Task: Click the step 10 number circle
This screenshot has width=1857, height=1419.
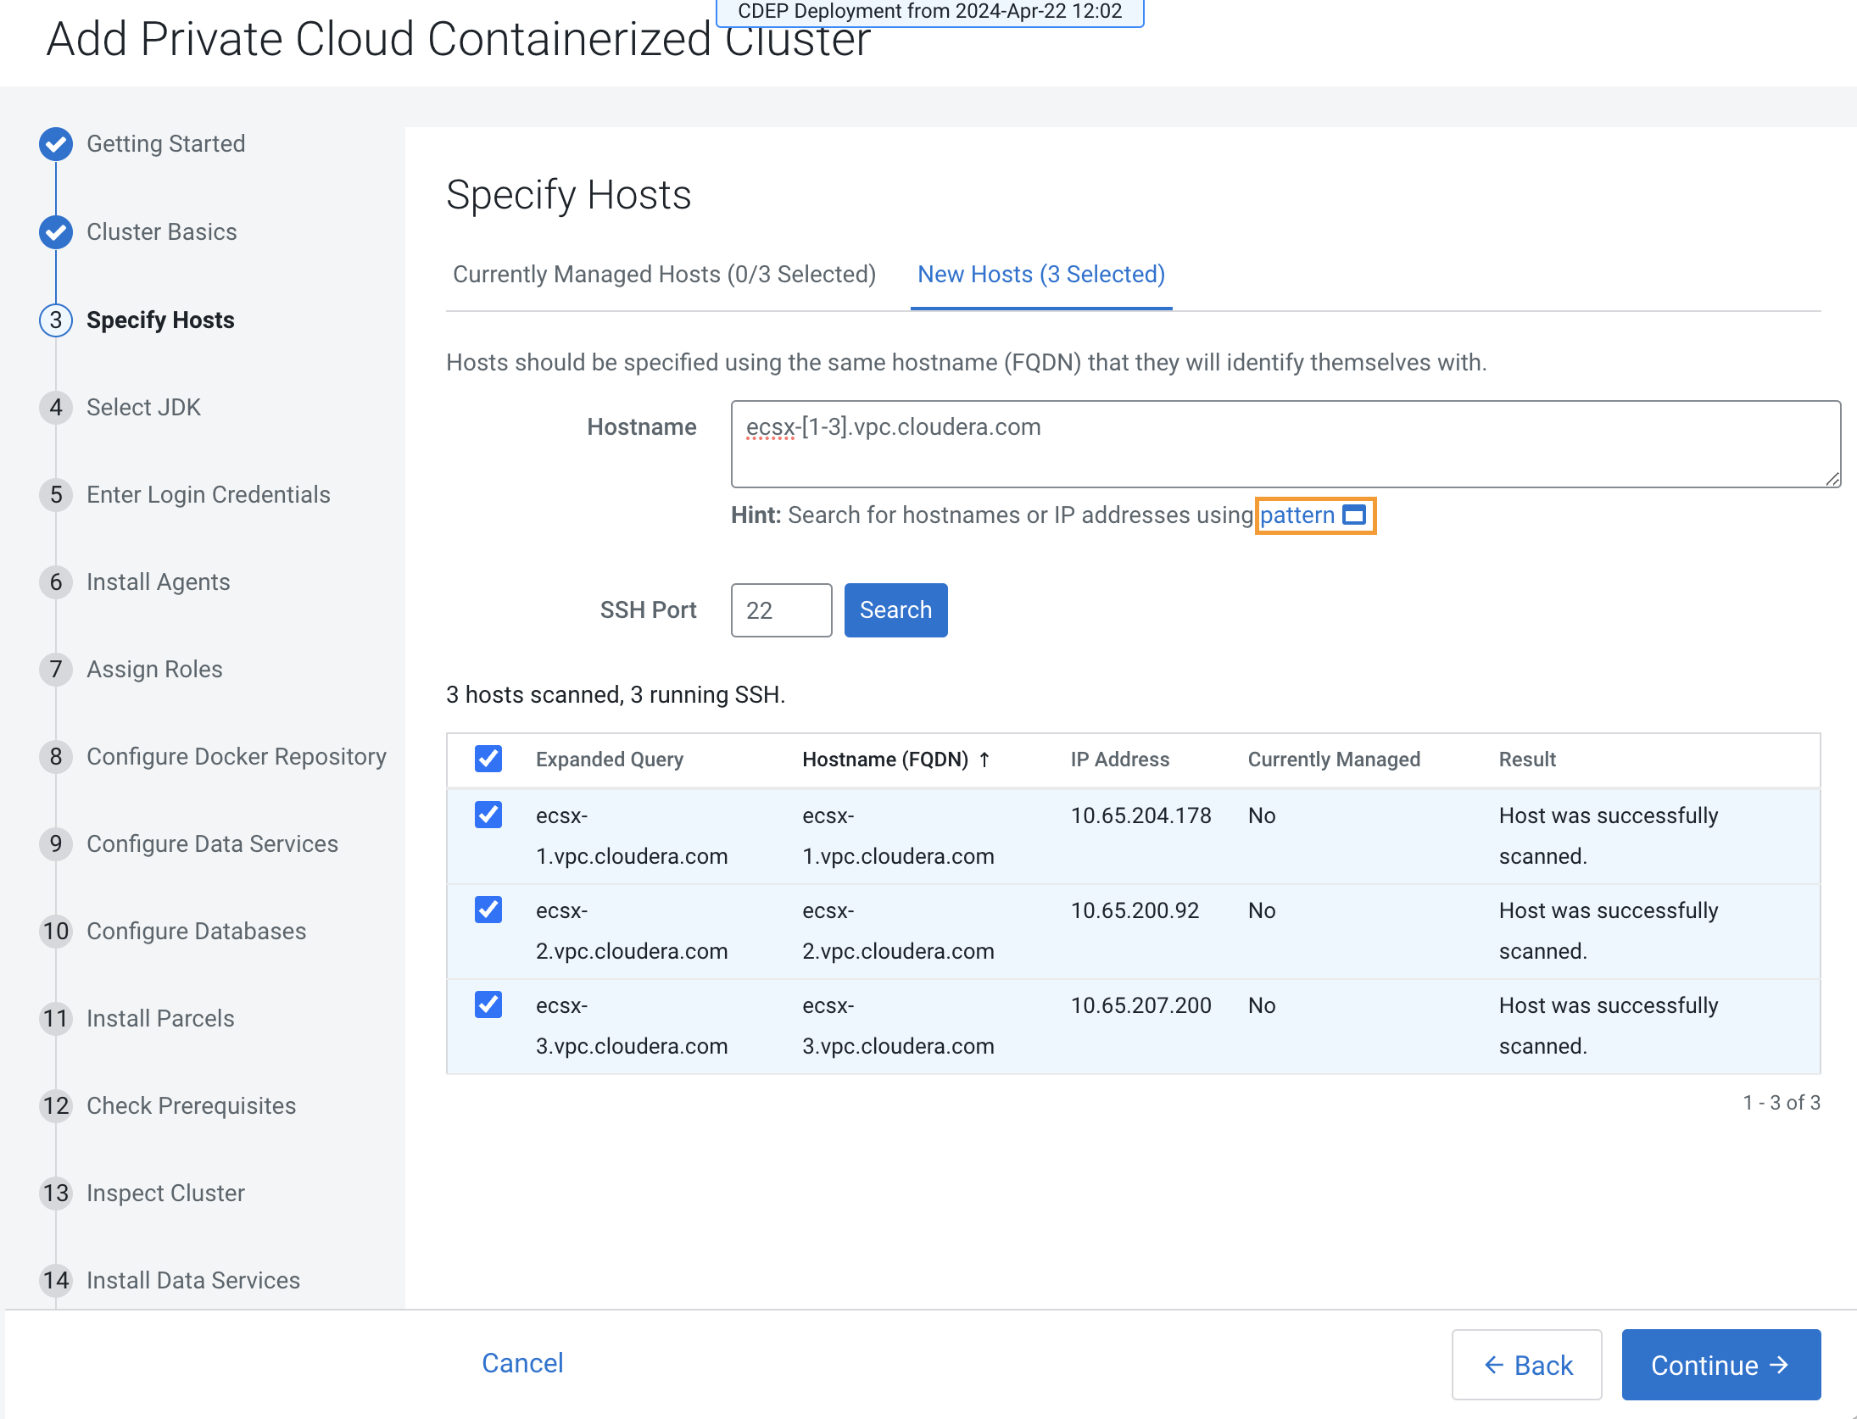Action: coord(56,932)
